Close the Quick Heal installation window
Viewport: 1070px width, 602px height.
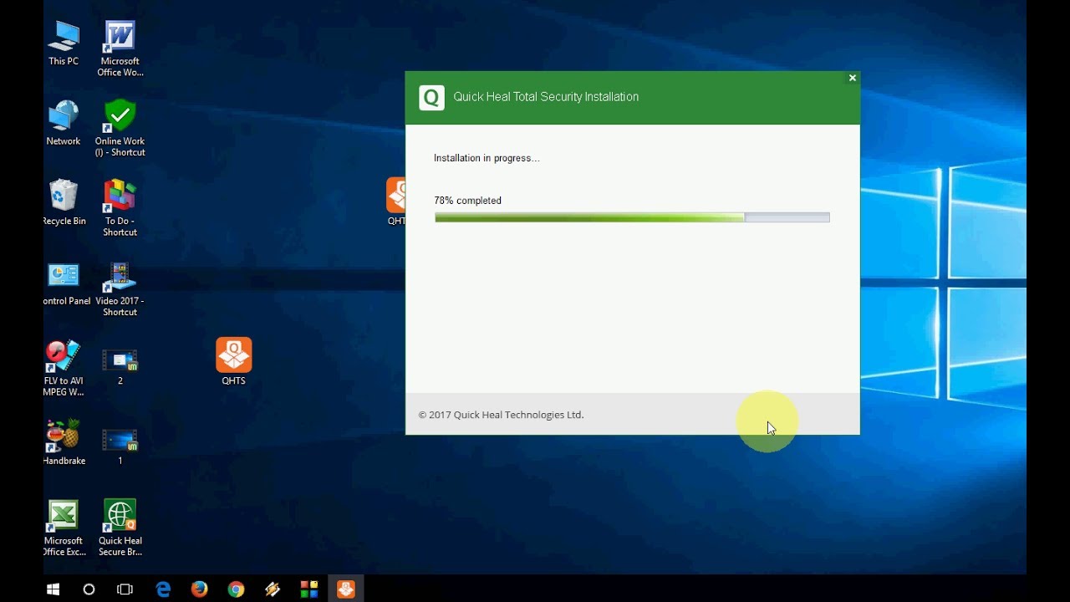pos(852,78)
